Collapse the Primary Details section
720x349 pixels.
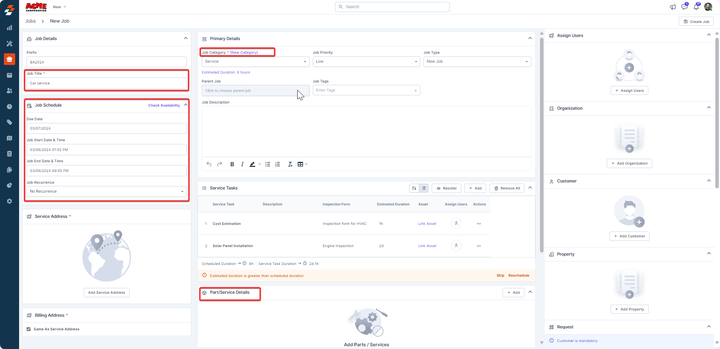pos(530,38)
